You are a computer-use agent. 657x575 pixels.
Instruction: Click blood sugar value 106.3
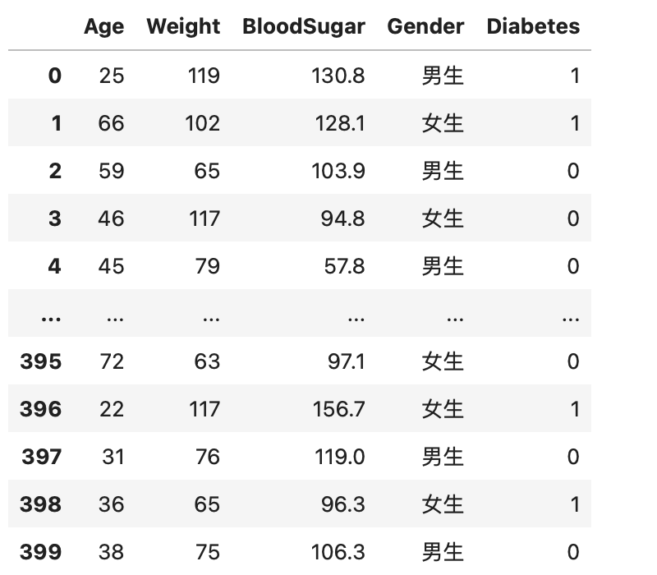pyautogui.click(x=338, y=552)
